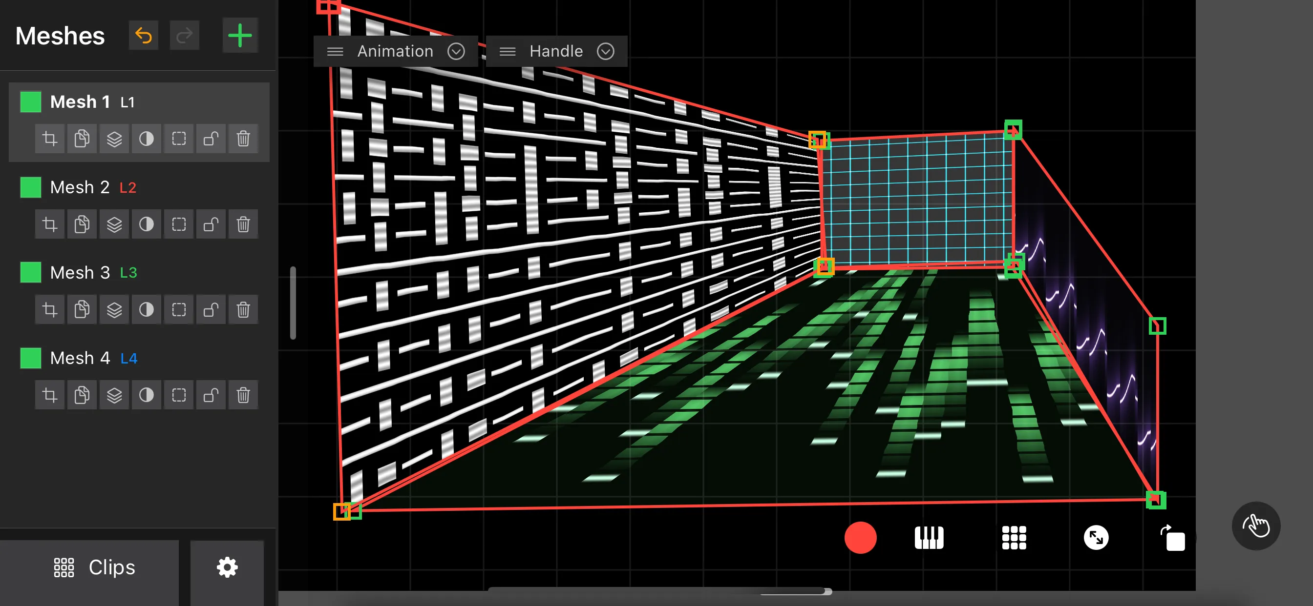1313x606 pixels.
Task: Open the piano keyboard MIDI panel
Action: [x=929, y=538]
